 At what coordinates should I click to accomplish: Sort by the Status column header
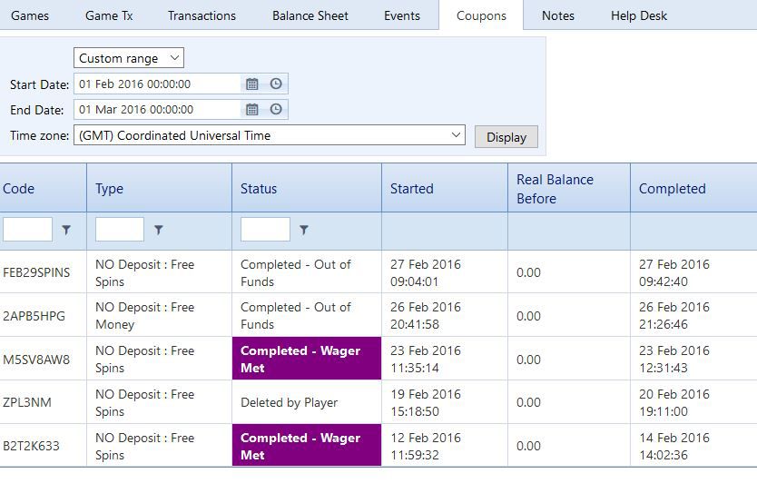click(259, 188)
